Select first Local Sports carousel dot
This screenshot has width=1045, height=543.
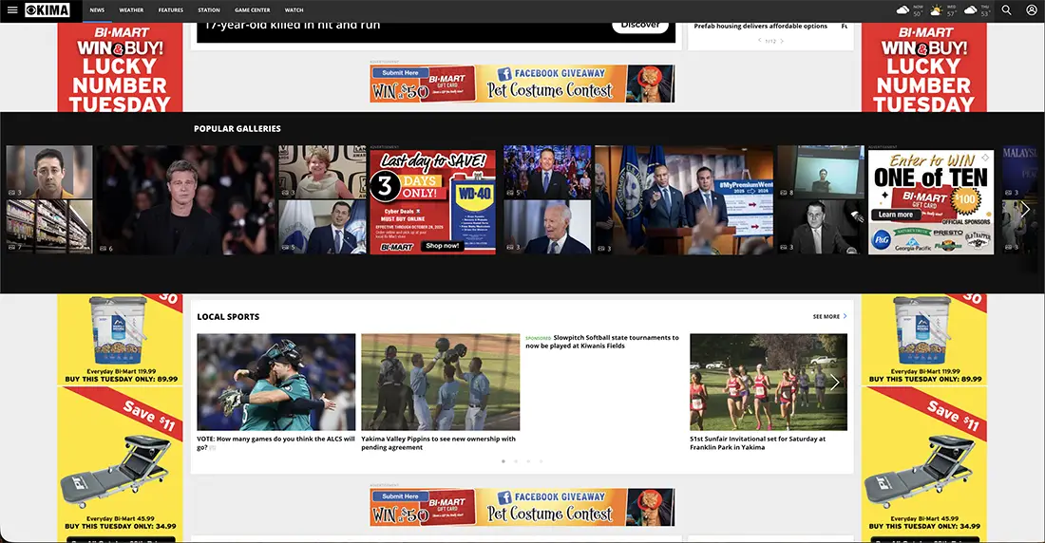503,461
